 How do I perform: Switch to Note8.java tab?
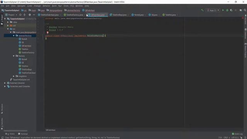point(139,15)
